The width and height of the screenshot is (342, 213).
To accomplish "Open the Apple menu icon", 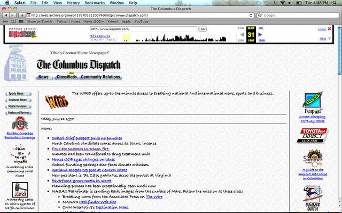I will pyautogui.click(x=7, y=3).
